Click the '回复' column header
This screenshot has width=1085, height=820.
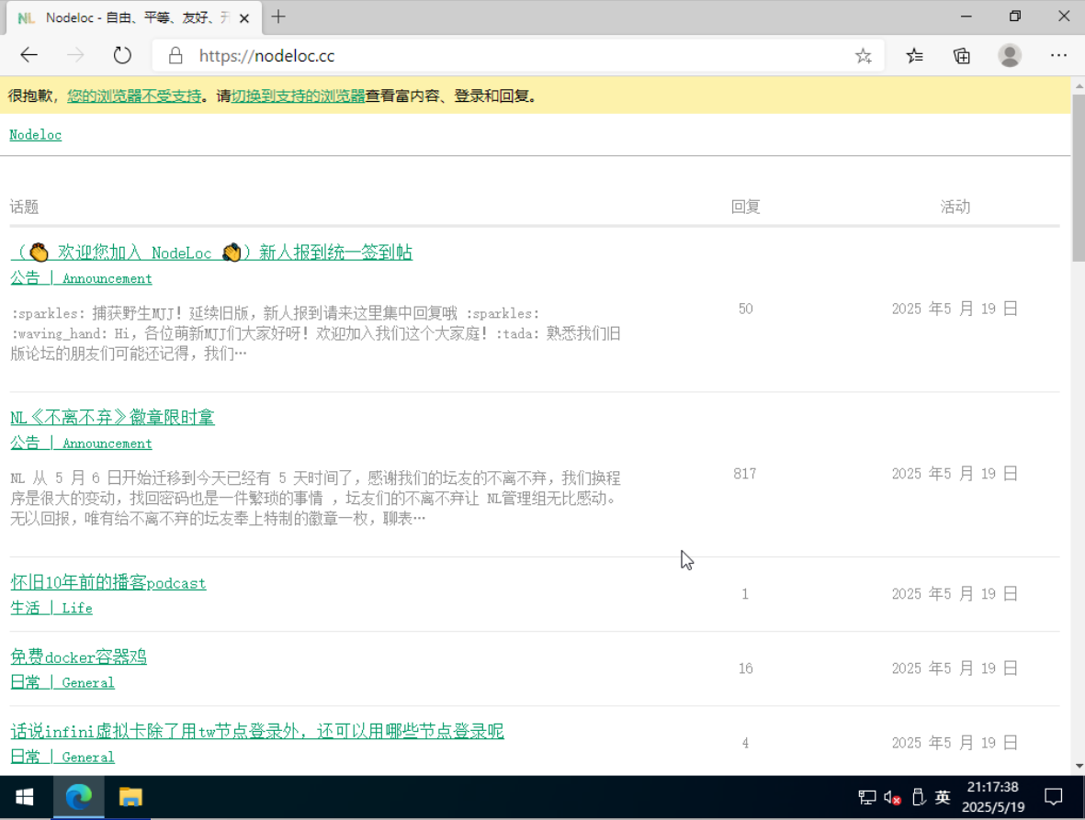[745, 207]
